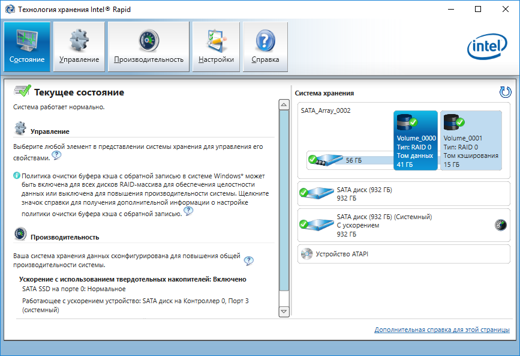This screenshot has height=356, width=520.
Task: Click the status pane scrollbar thumb
Action: coord(284,201)
